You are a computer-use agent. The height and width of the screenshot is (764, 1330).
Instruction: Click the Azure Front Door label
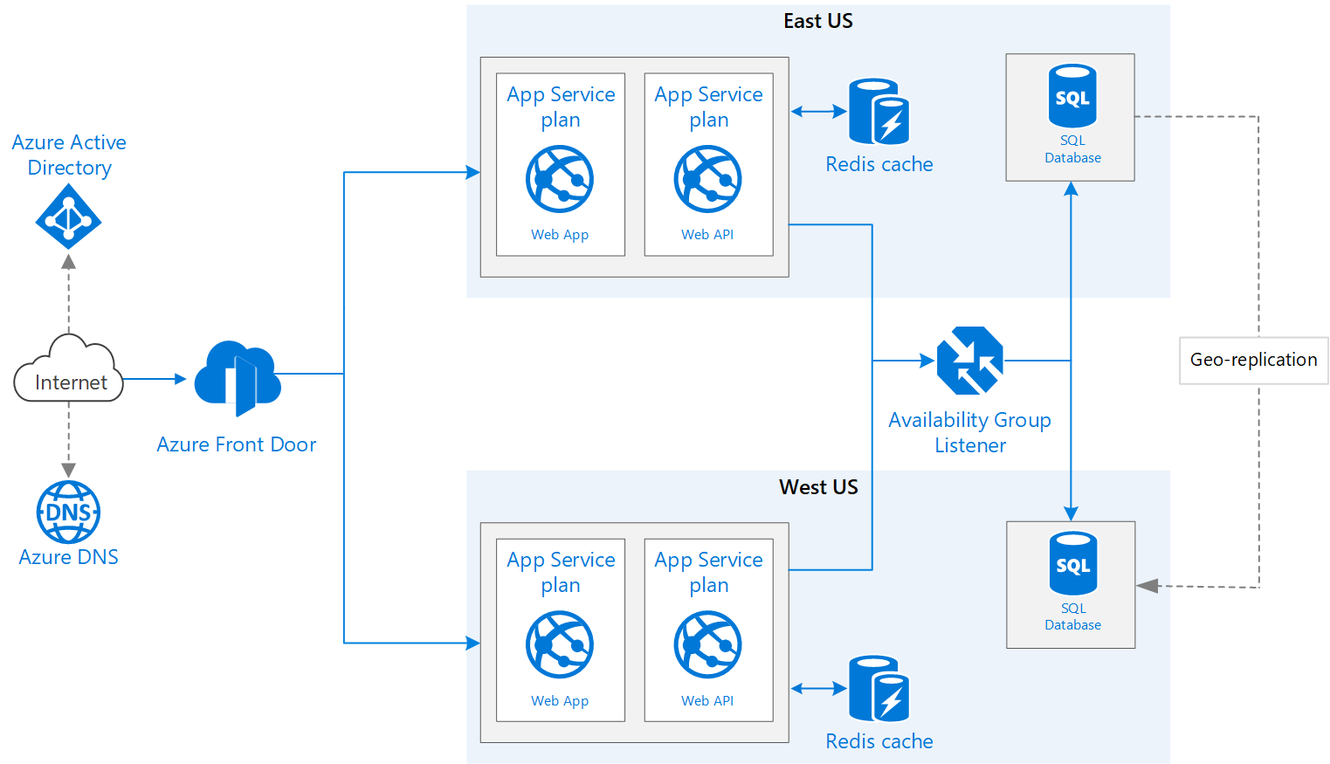(x=237, y=444)
